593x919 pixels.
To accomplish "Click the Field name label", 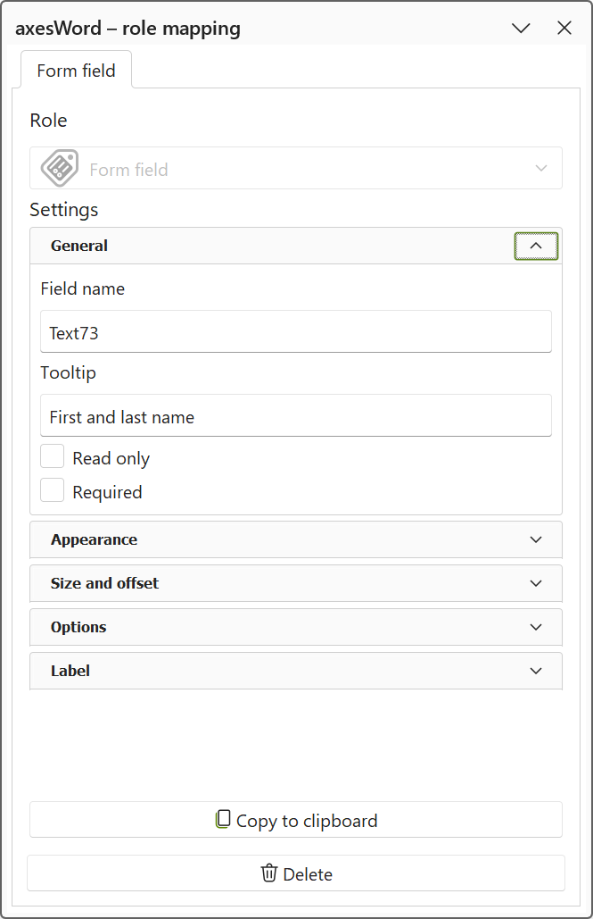I will 83,288.
